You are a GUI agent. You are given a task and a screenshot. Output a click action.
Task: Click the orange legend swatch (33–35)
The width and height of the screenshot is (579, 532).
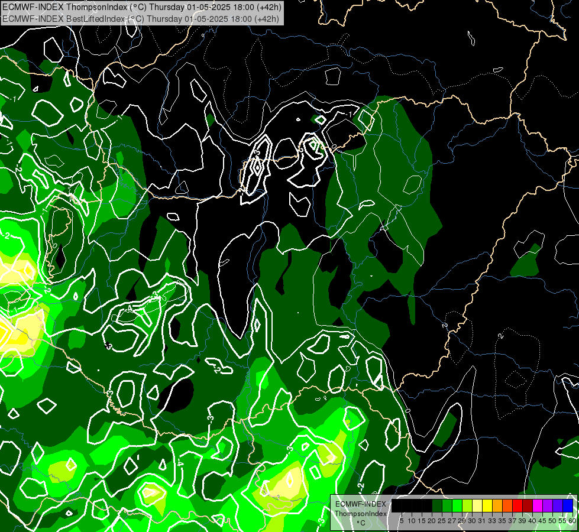(497, 505)
